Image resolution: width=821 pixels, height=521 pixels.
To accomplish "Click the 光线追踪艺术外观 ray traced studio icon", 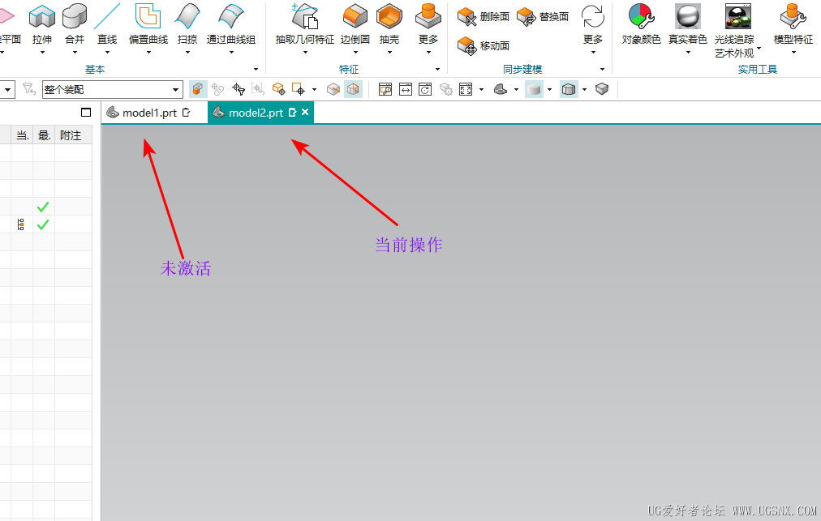I will [738, 16].
